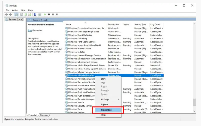Sort by the Log On As column header
This screenshot has height=126, width=201.
[156, 24]
